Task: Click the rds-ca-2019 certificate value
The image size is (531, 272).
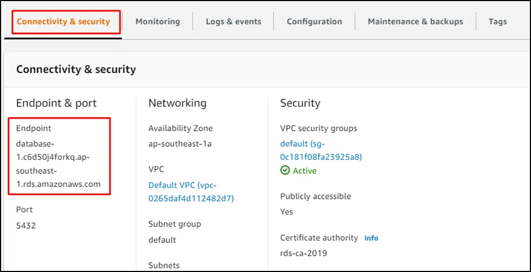Action: 303,253
